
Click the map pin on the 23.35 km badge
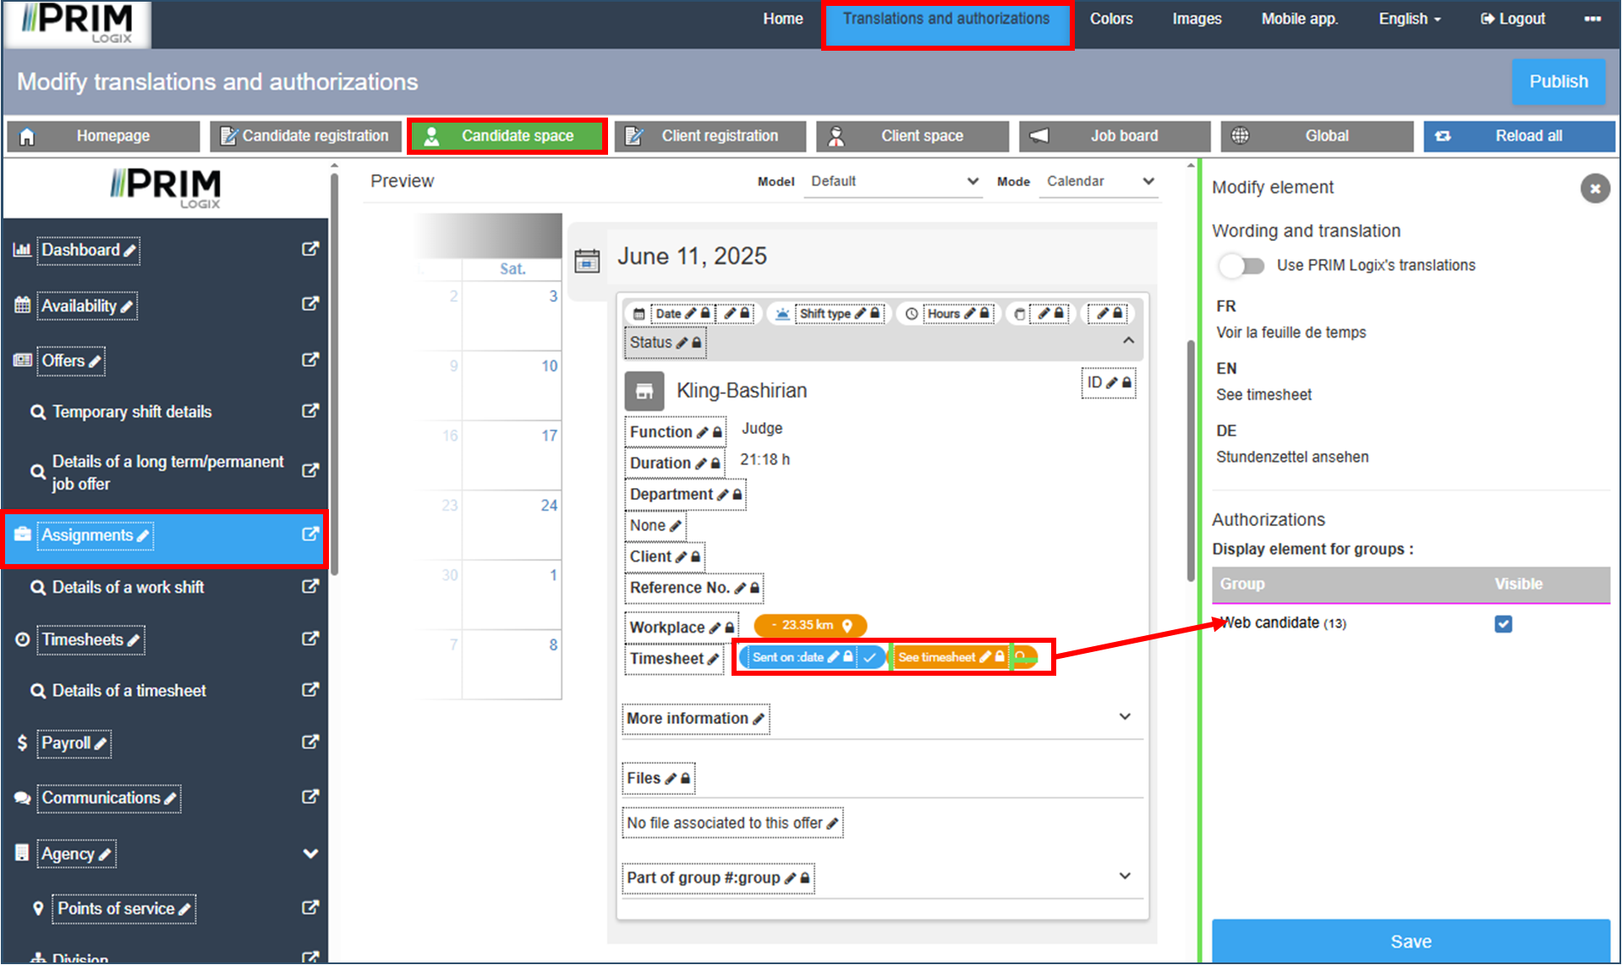[847, 625]
